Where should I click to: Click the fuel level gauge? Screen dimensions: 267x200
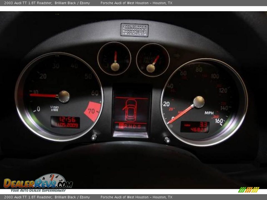153,60
